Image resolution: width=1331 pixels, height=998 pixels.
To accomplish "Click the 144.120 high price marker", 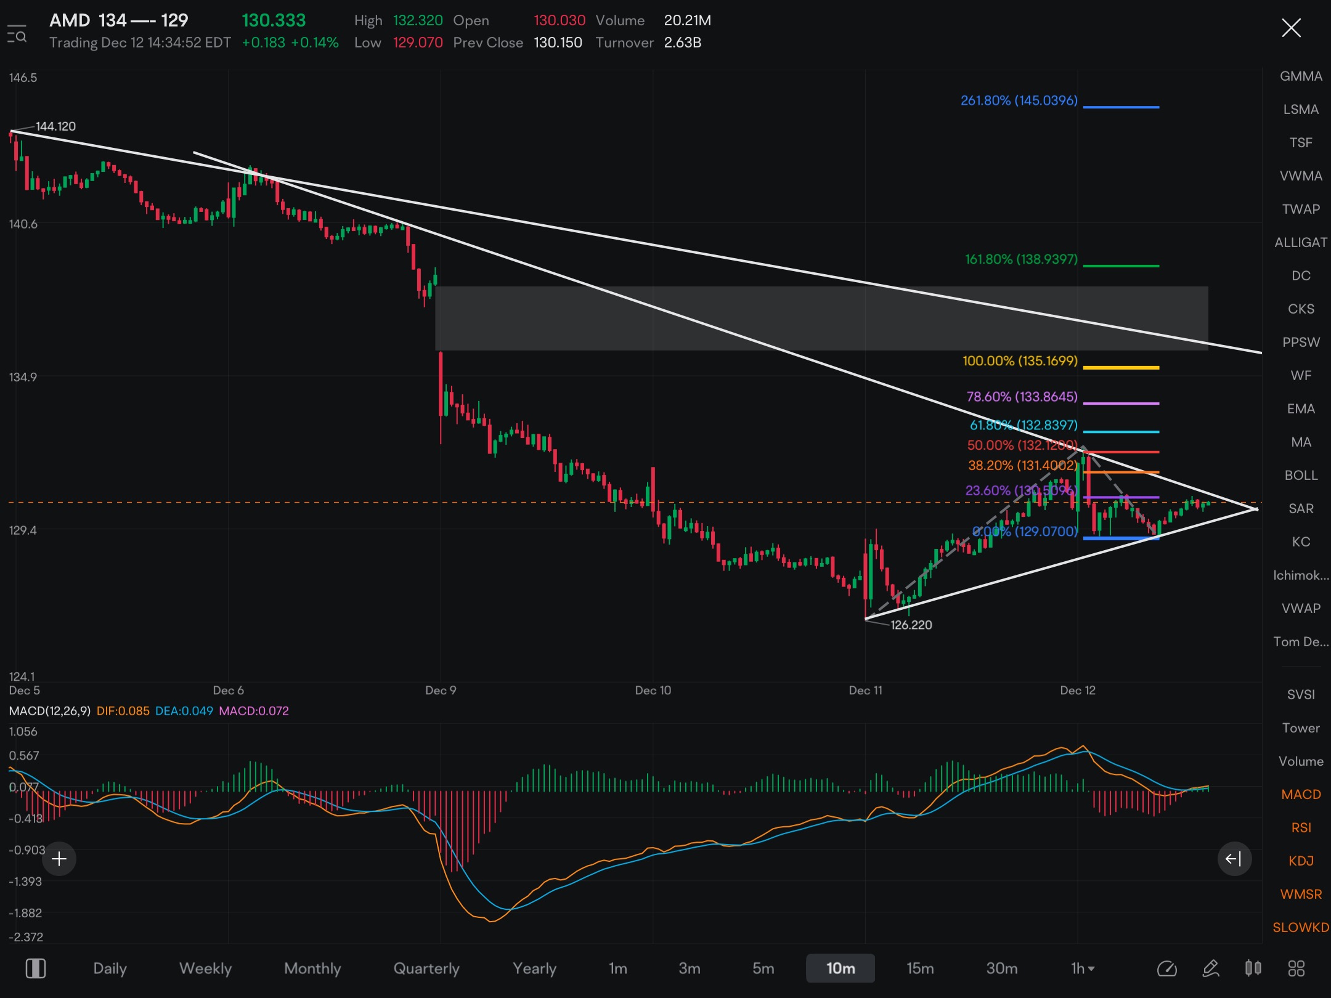I will pos(55,126).
